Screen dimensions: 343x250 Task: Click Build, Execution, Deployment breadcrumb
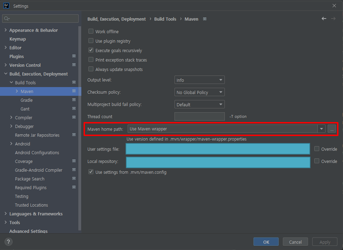coord(116,19)
